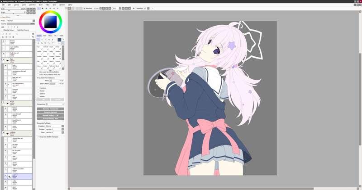Swap foreground and background colors arrow

click(x=63, y=39)
